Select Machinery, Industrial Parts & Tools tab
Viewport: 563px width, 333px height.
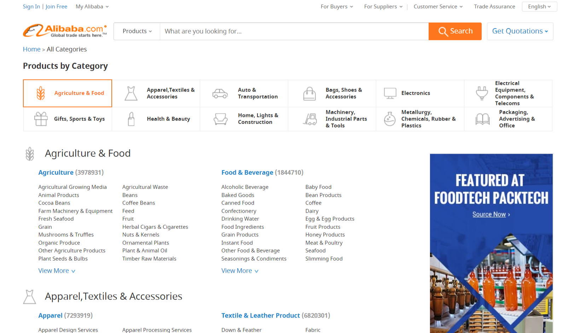332,119
